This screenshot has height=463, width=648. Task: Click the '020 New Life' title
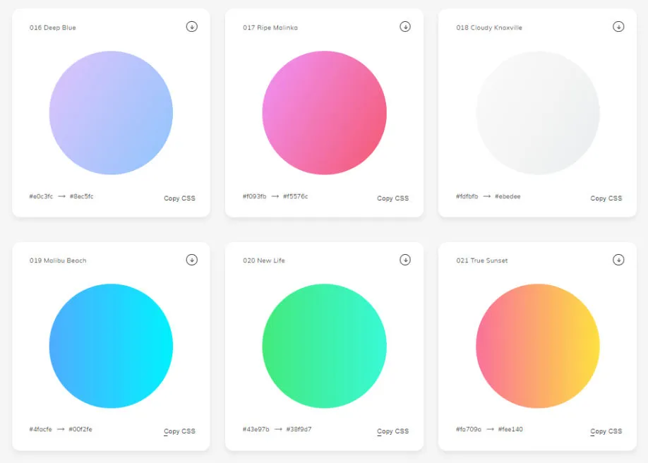click(x=264, y=260)
